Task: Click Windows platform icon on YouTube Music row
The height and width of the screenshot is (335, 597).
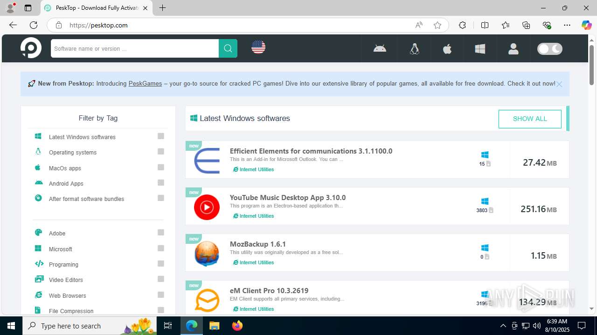Action: pyautogui.click(x=485, y=201)
